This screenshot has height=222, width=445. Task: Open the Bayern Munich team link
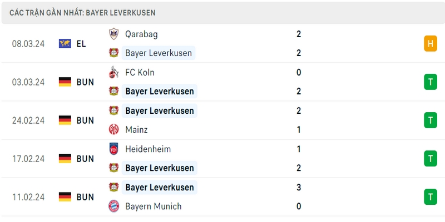pyautogui.click(x=154, y=206)
